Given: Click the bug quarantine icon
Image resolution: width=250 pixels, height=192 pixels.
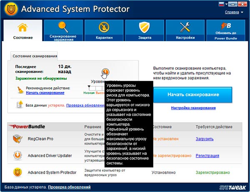Looking at the screenshot, I should point(104,27).
